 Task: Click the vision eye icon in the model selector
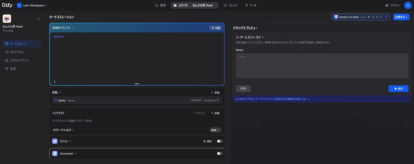tap(369, 17)
